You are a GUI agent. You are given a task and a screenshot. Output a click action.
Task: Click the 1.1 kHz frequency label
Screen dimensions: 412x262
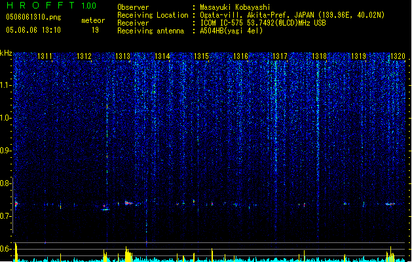coord(6,85)
